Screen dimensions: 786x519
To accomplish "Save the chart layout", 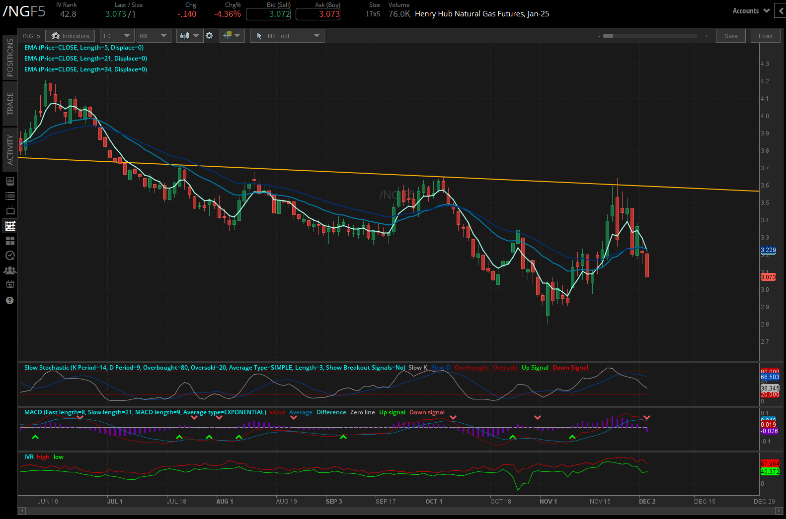I will (x=731, y=36).
